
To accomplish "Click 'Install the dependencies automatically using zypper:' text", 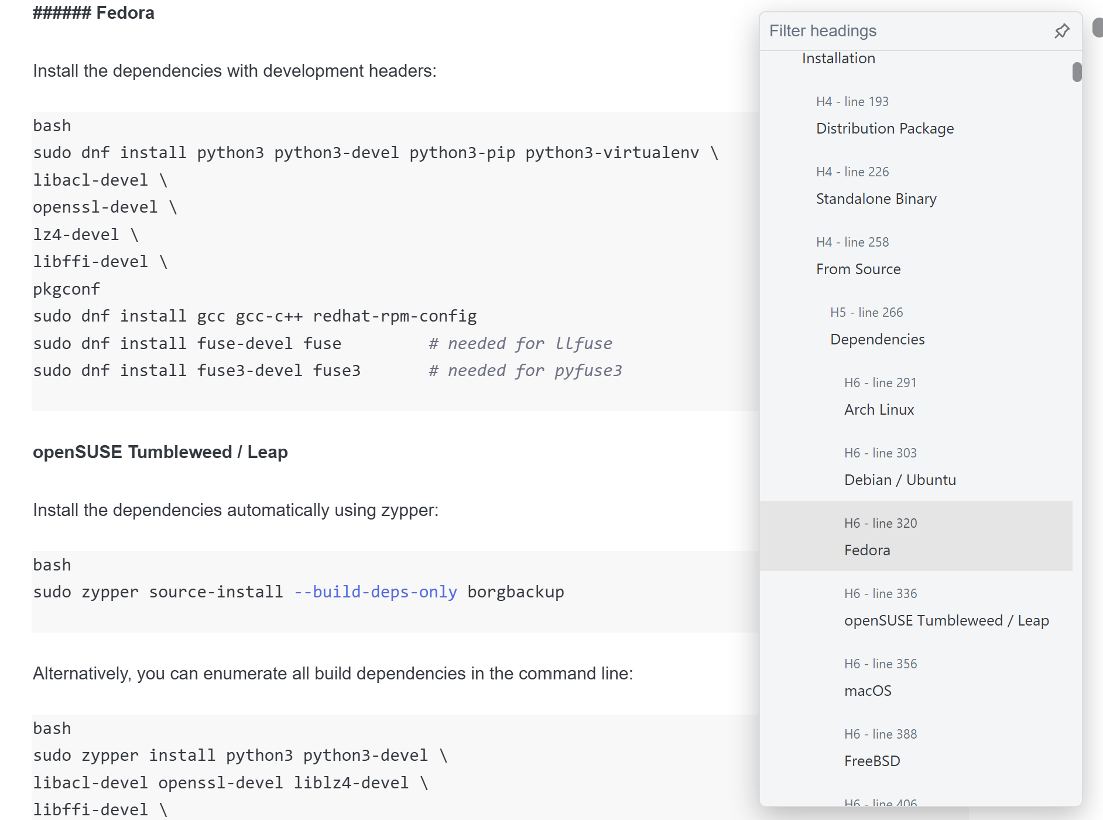I will [x=236, y=510].
